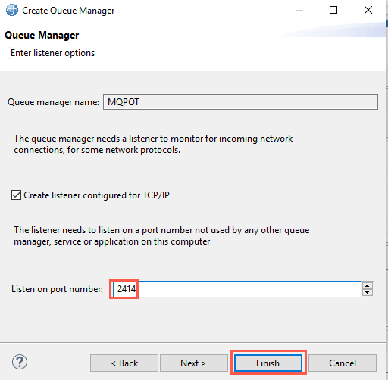Viewport: 388px width, 380px height.
Task: Click the Queue manager name field showing MQPOT
Action: click(x=240, y=102)
